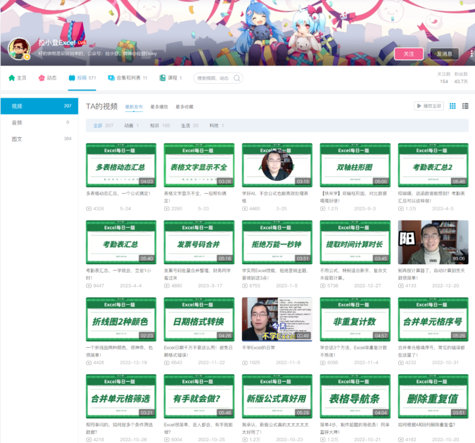Click title 考勤表汇总，一学就会
Image resolution: width=475 pixels, height=443 pixels.
[119, 274]
